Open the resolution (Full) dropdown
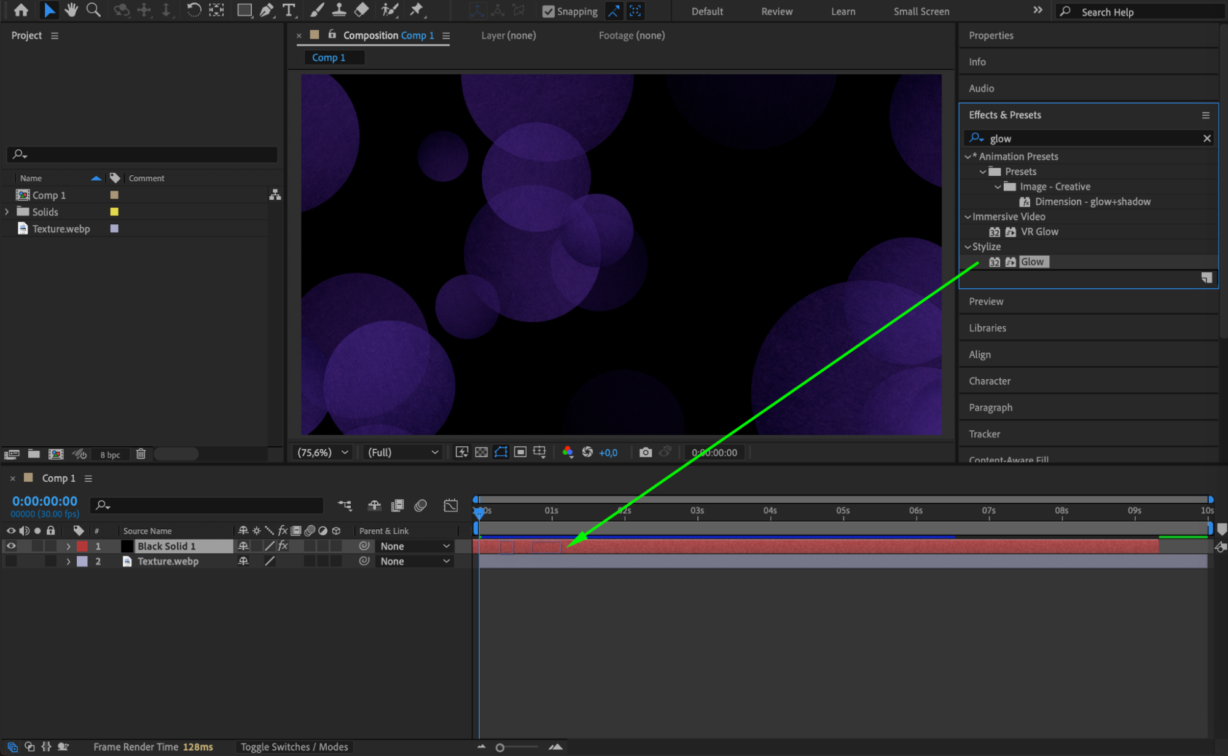 402,452
